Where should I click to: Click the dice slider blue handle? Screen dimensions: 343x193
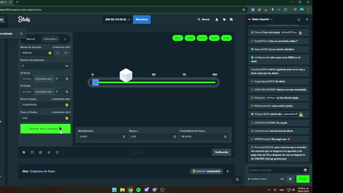(95, 83)
